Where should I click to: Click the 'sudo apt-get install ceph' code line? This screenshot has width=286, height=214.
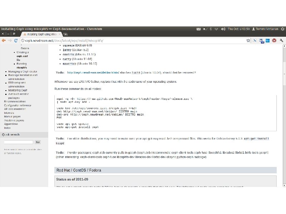[78, 127]
